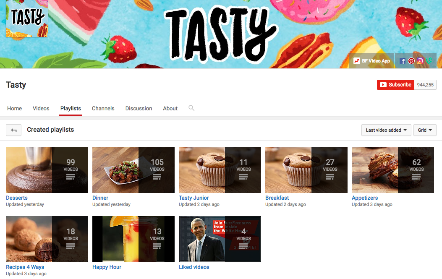
Task: View the About tab
Action: click(170, 109)
